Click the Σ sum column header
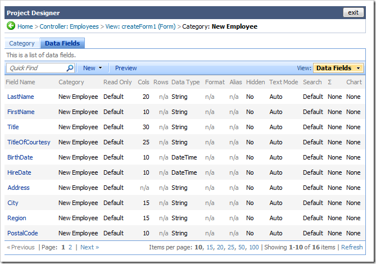 pos(330,82)
